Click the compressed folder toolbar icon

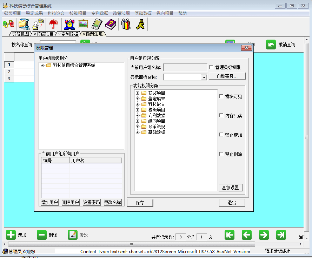coord(24,24)
